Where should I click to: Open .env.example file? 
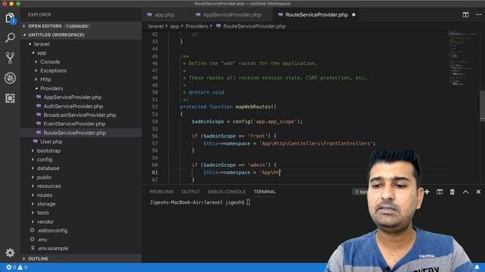pyautogui.click(x=52, y=249)
